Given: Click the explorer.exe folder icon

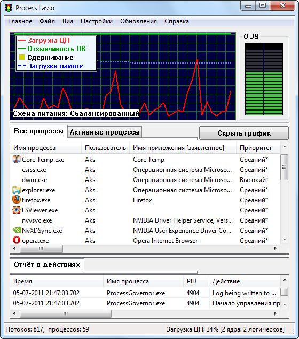Looking at the screenshot, I should [x=17, y=190].
